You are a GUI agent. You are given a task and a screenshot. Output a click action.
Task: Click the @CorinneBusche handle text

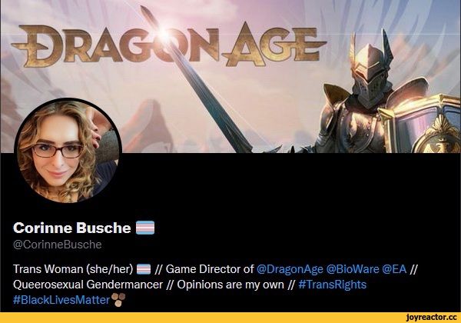(x=58, y=245)
